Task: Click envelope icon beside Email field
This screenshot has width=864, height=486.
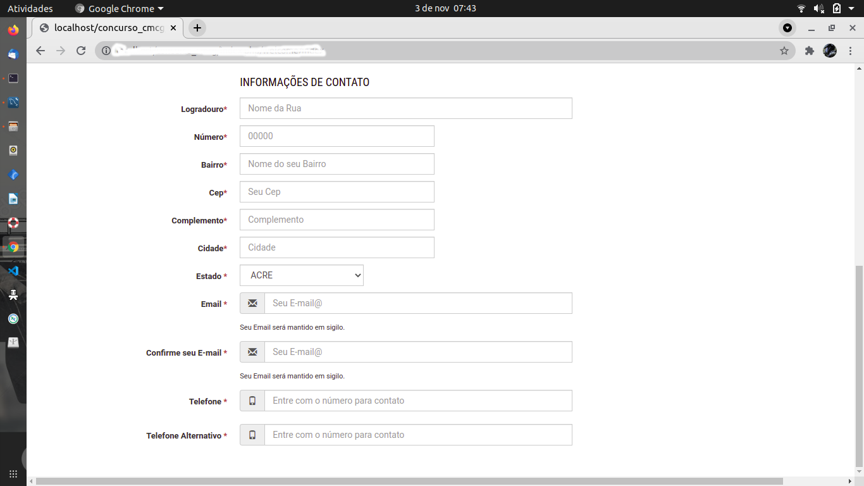Action: pyautogui.click(x=252, y=303)
